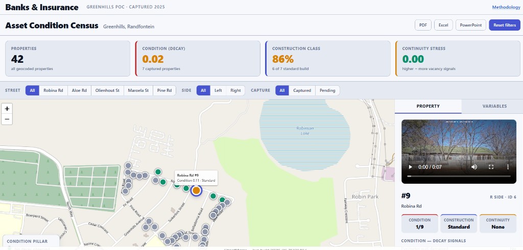The width and height of the screenshot is (523, 250).
Task: Select the Continuity None tile
Action: (498, 223)
